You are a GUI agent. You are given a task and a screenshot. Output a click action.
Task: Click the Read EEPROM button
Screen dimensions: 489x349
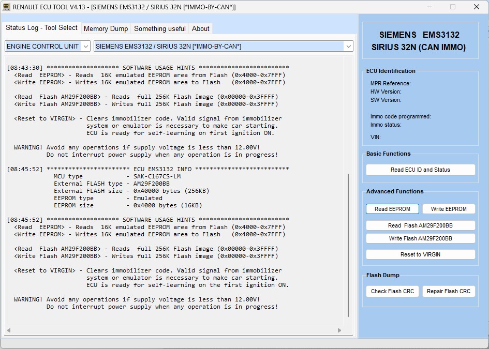392,209
